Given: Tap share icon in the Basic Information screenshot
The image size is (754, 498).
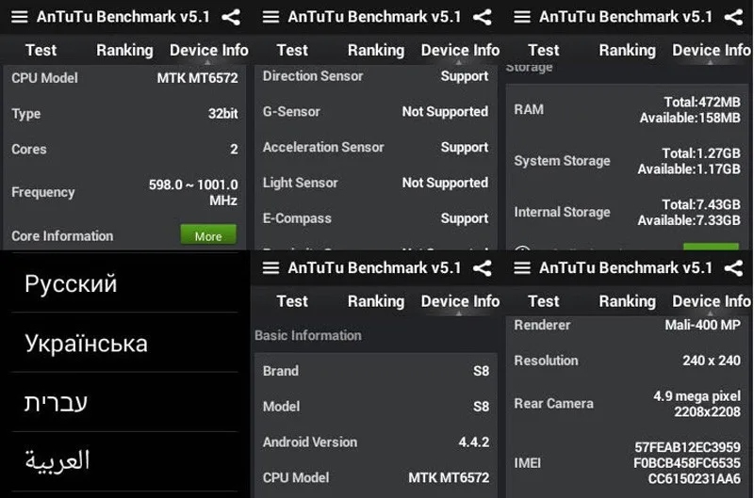Looking at the screenshot, I should [483, 268].
